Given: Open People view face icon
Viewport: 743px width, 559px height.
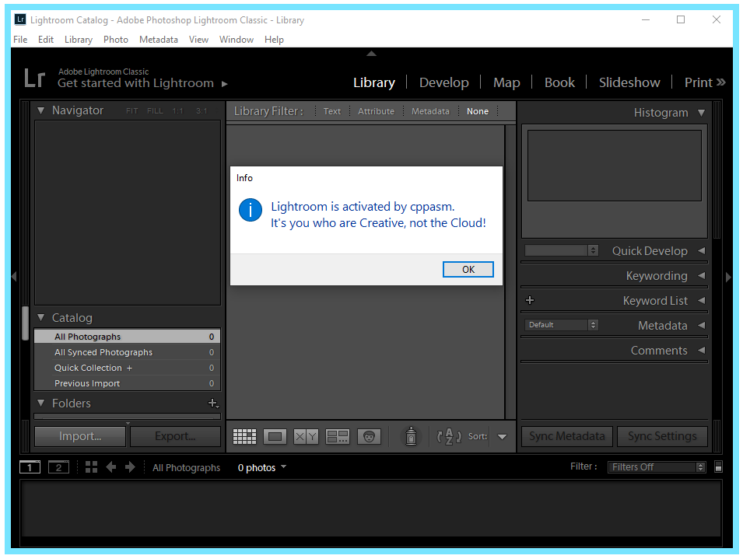Looking at the screenshot, I should [369, 436].
